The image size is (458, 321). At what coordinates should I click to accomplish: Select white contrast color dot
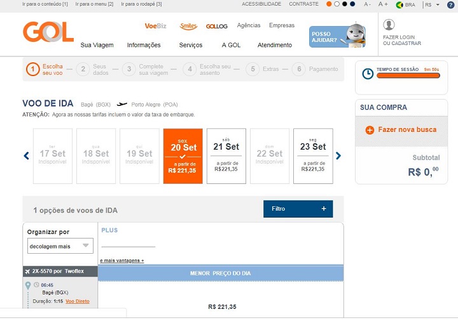click(x=337, y=4)
